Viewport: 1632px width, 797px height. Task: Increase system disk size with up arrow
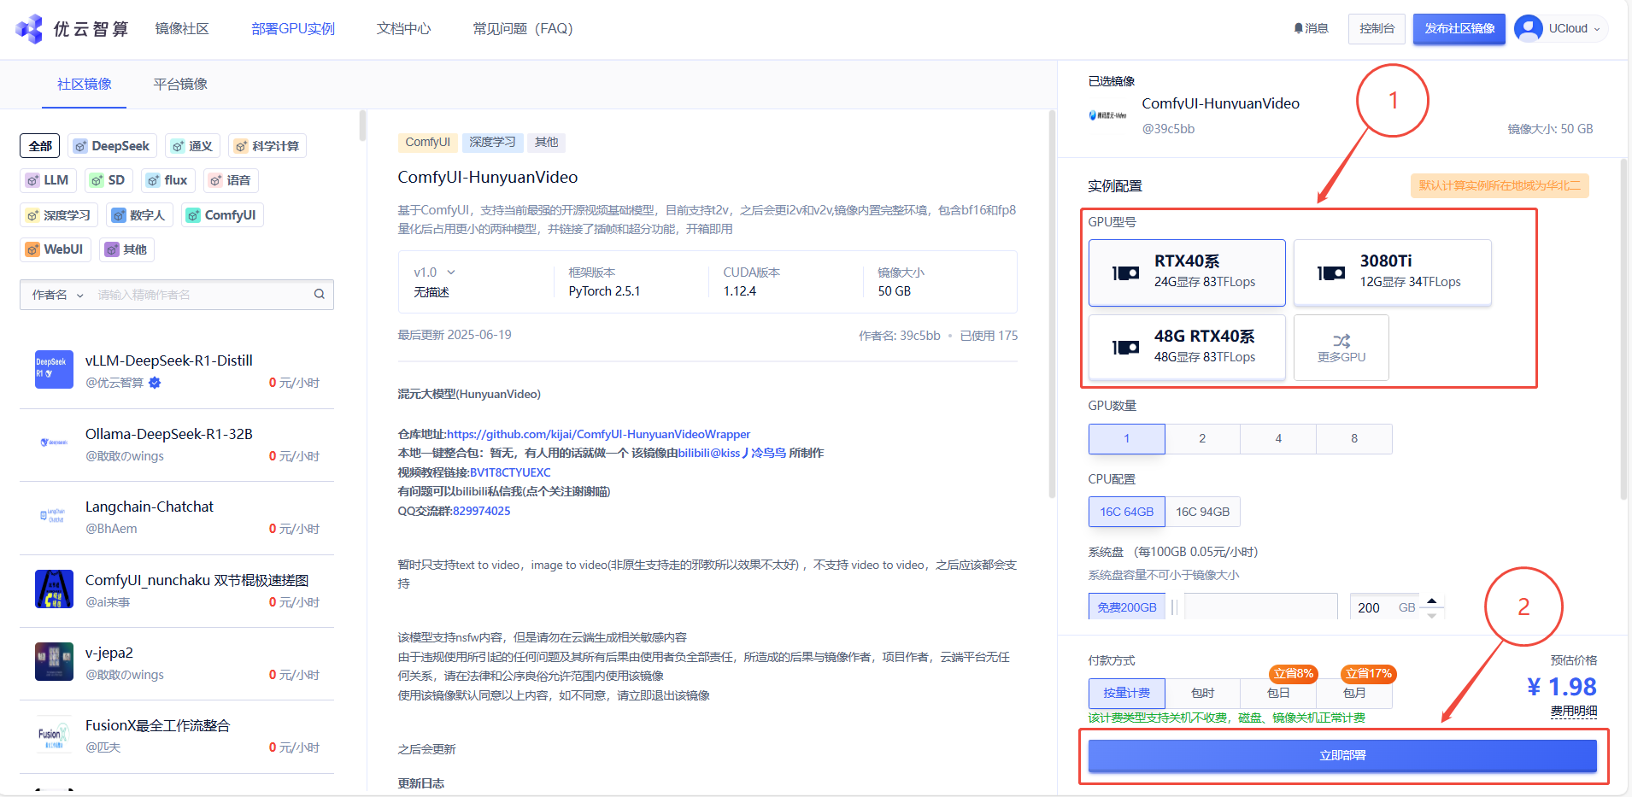[1432, 601]
